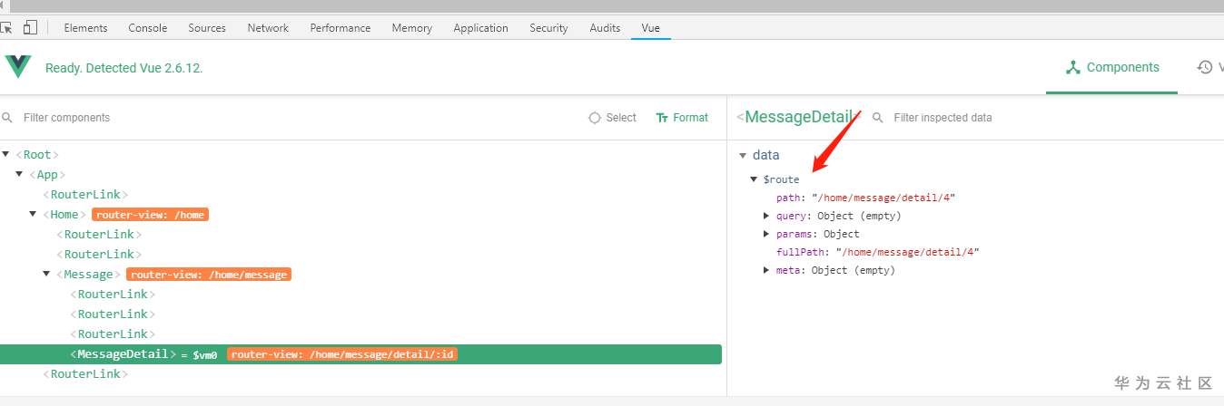The height and width of the screenshot is (406, 1224).
Task: Collapse the Root component node
Action: tap(6, 155)
